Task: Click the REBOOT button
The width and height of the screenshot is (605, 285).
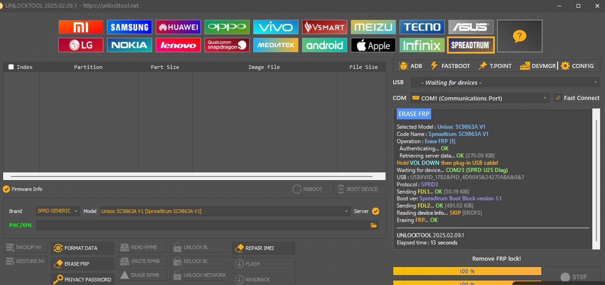Action: click(307, 189)
